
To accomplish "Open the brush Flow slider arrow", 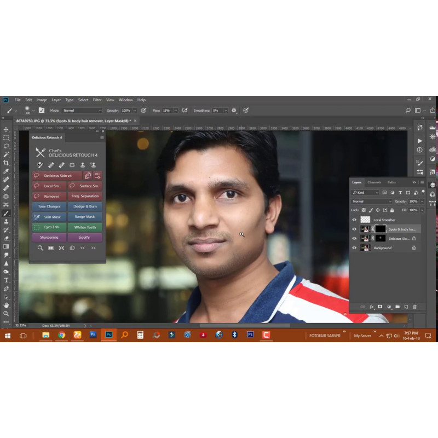I will pyautogui.click(x=175, y=111).
